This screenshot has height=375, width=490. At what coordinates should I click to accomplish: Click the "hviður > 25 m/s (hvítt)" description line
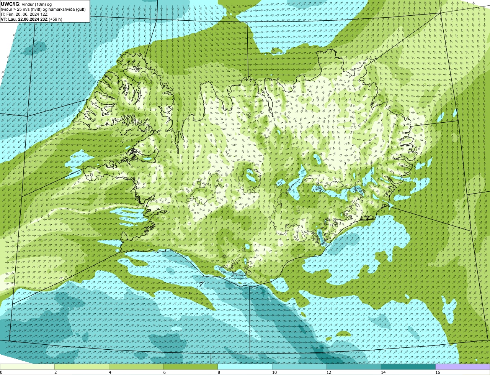click(44, 9)
